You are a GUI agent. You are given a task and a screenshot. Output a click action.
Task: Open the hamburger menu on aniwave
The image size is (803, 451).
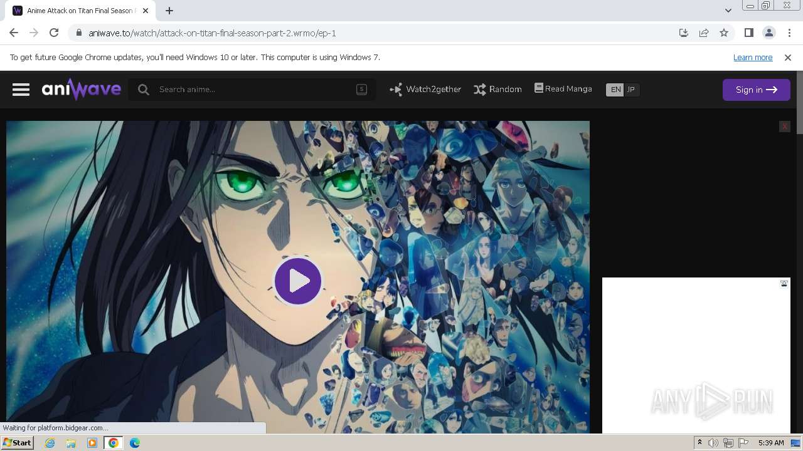point(21,90)
